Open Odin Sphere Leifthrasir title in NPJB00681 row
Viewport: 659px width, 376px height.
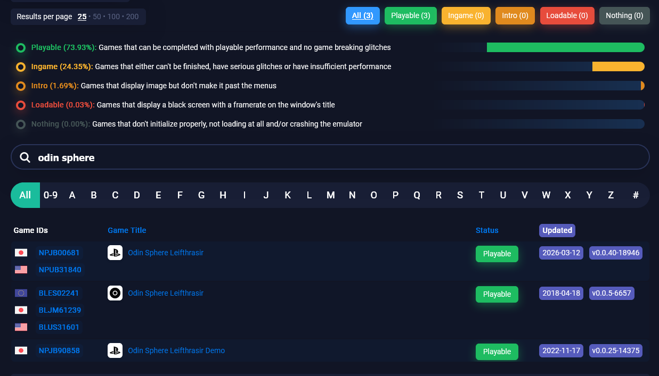[x=166, y=253]
